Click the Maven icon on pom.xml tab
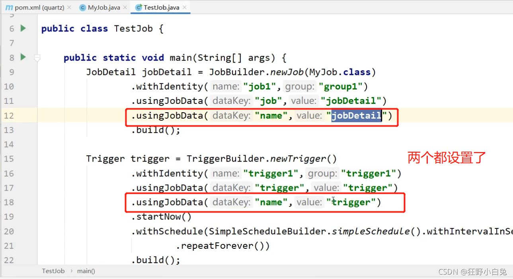The width and height of the screenshot is (513, 279). pyautogui.click(x=9, y=7)
